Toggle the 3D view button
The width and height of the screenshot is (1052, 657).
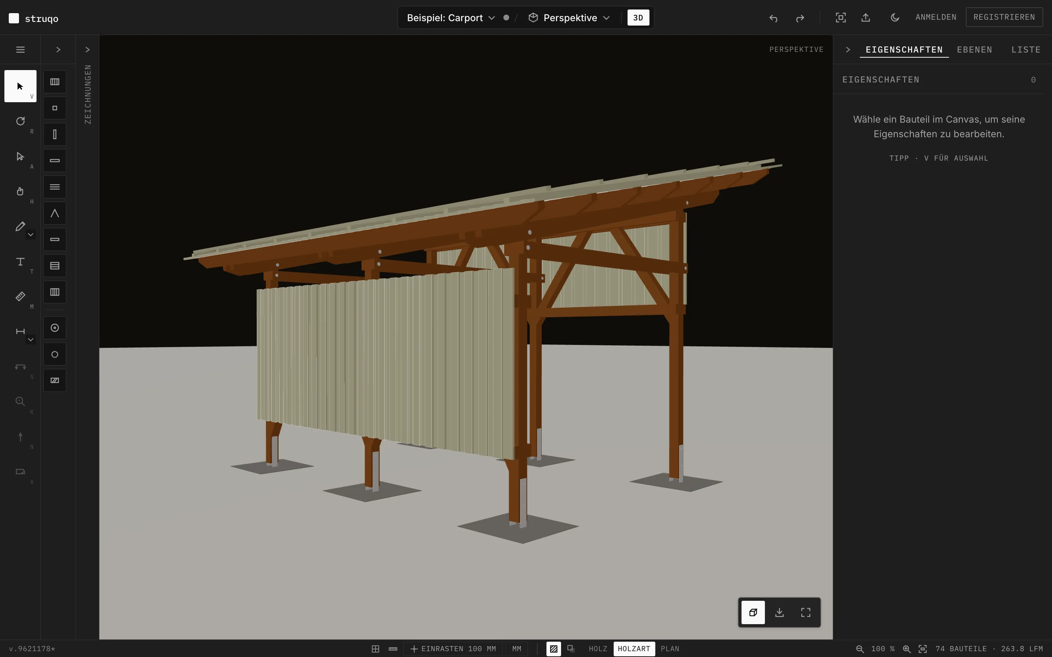coord(638,18)
